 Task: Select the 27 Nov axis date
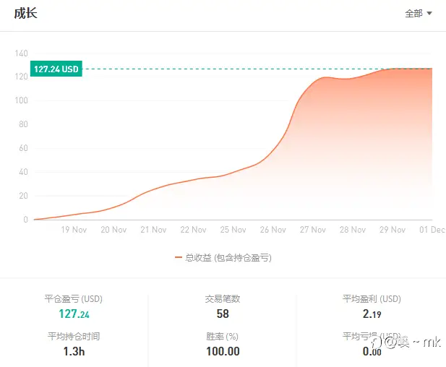(312, 230)
